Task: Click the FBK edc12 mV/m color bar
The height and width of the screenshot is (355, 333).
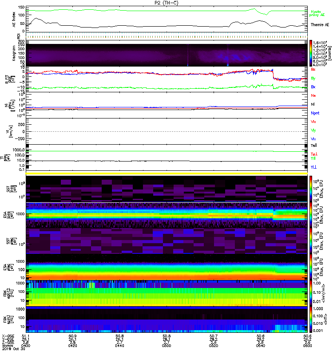Action: tap(311, 293)
